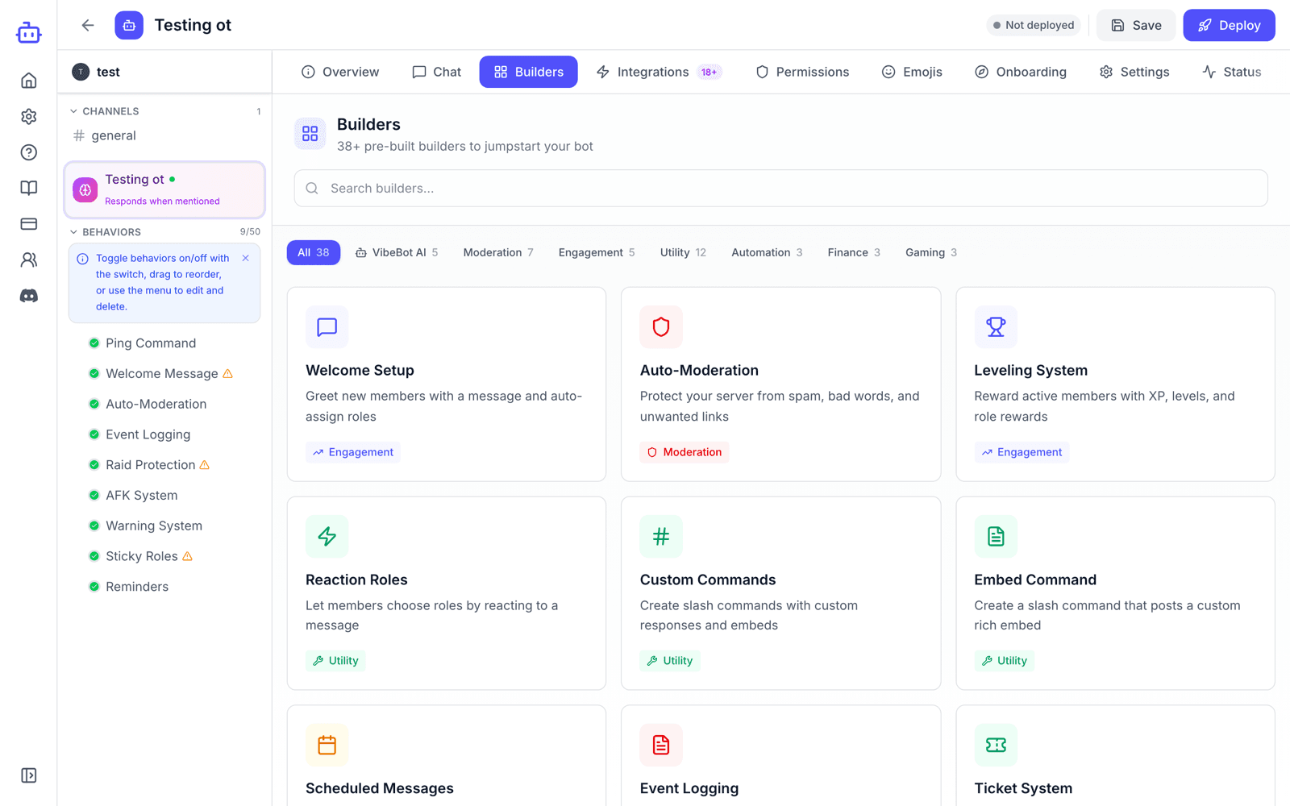Collapse the BEHAVIORS section
The height and width of the screenshot is (806, 1290).
click(x=105, y=232)
